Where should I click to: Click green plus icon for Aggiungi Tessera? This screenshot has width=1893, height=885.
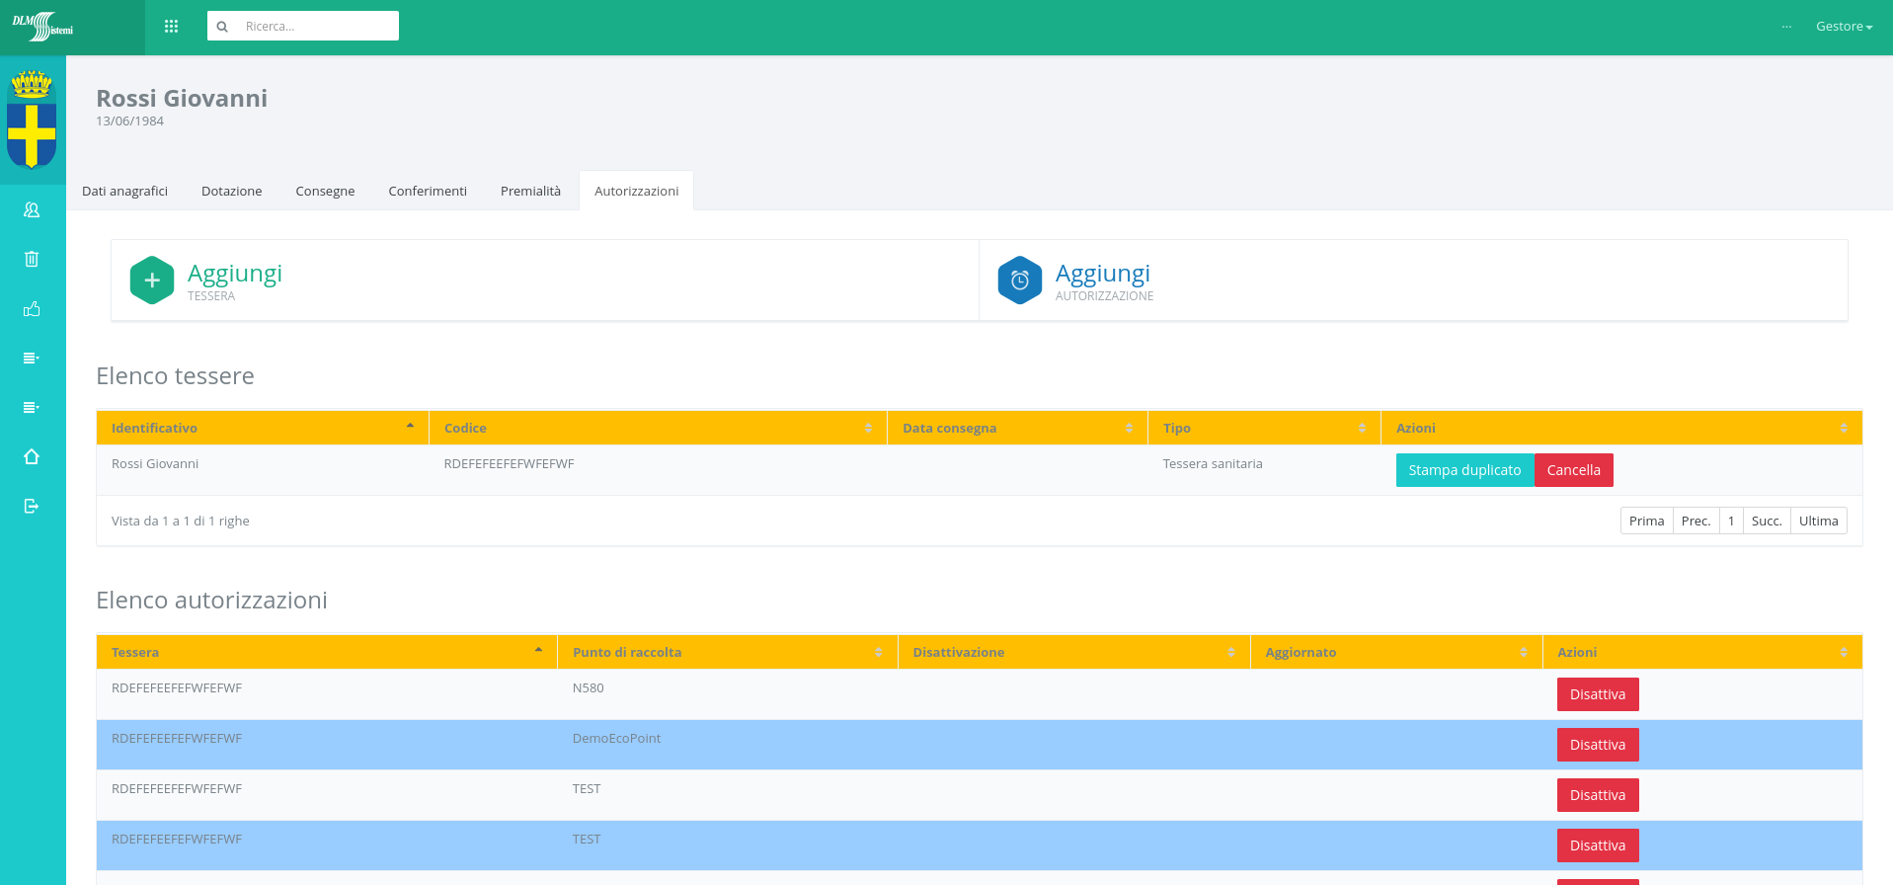(152, 281)
